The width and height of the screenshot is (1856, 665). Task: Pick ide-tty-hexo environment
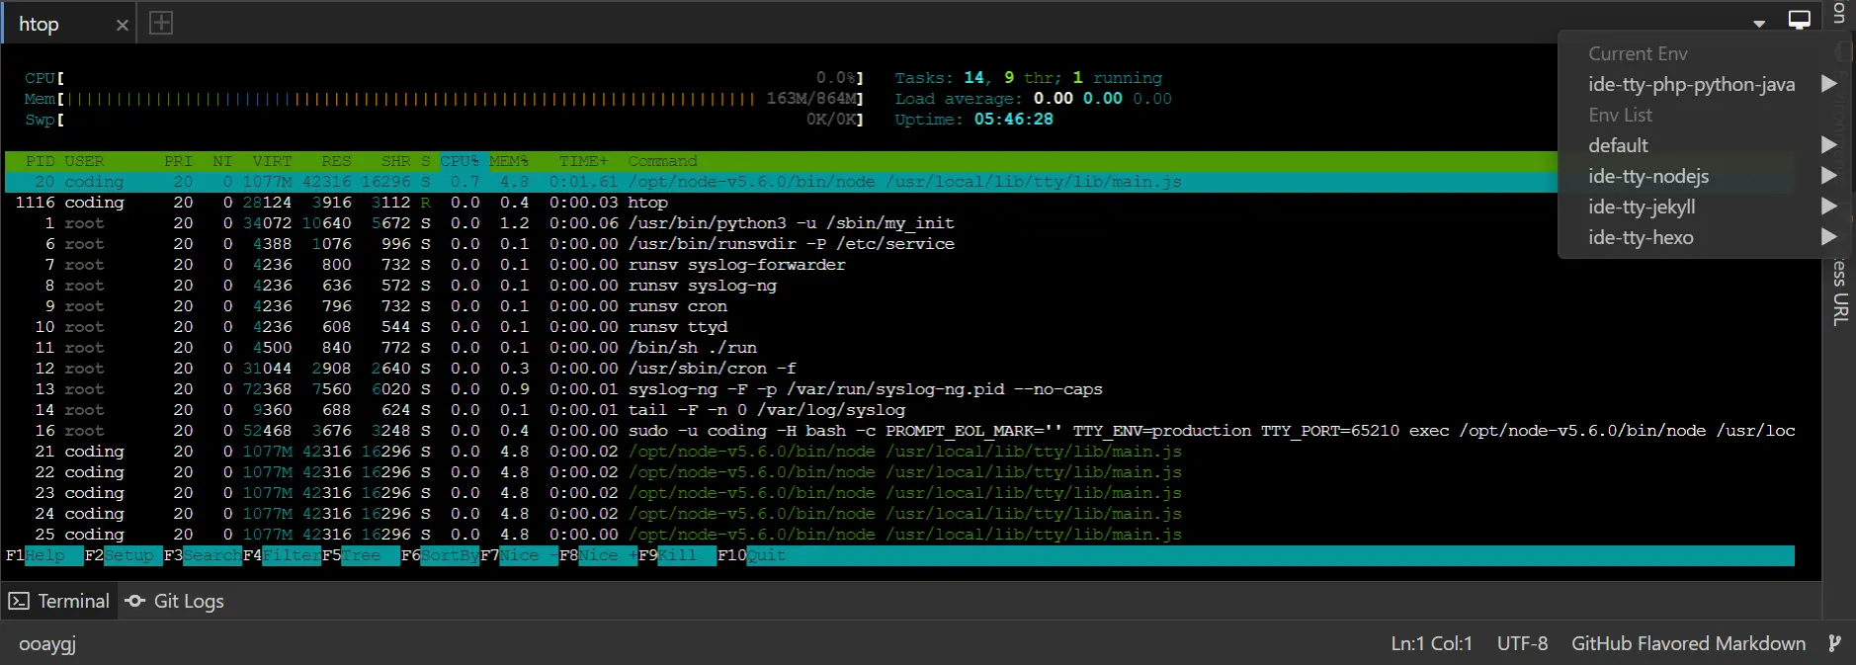1641,237
